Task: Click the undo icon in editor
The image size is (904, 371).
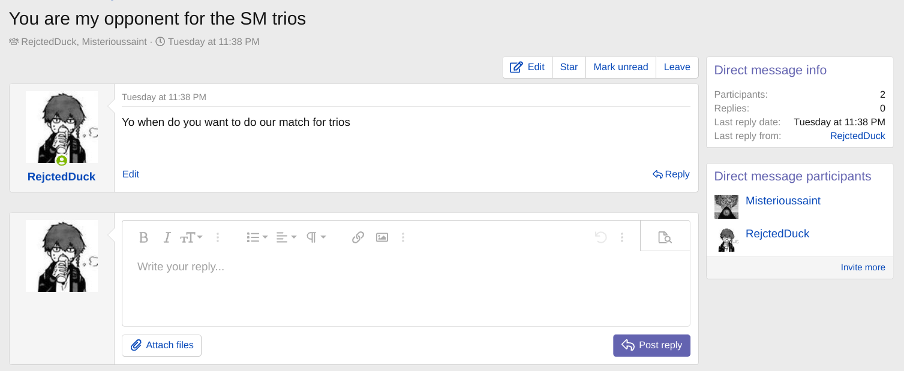Action: [x=600, y=237]
